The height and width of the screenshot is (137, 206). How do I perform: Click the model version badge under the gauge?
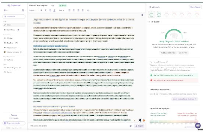[x=168, y=53]
